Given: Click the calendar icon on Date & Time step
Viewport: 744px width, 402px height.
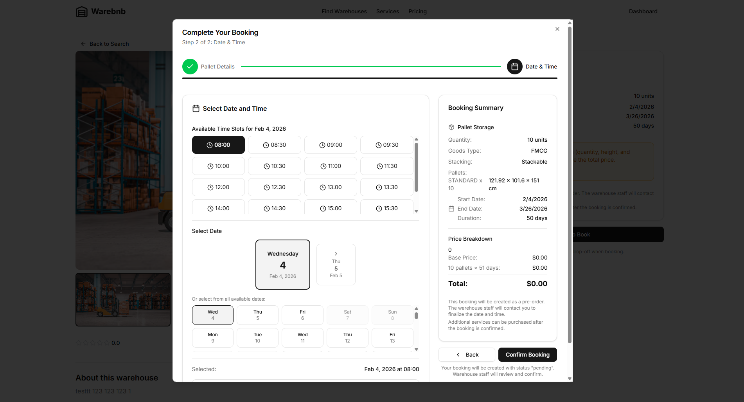Looking at the screenshot, I should coord(514,67).
